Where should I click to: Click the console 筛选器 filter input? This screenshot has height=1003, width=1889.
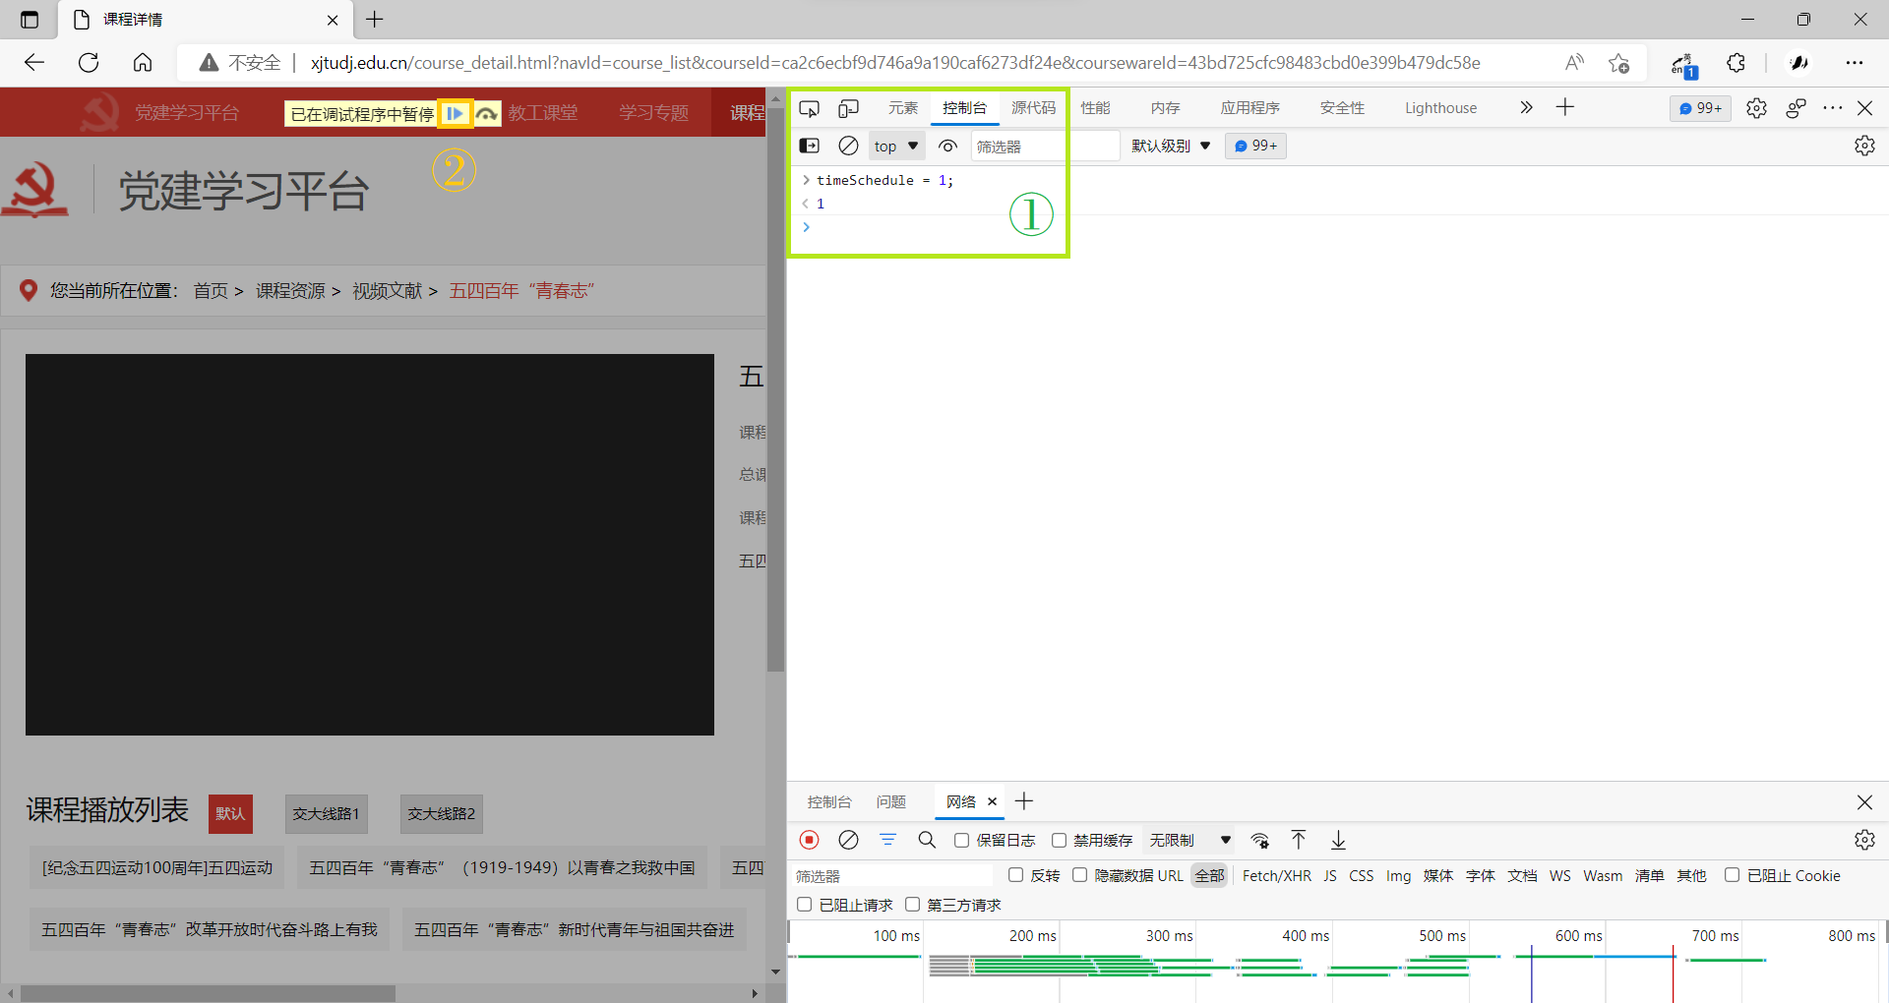[x=1043, y=146]
